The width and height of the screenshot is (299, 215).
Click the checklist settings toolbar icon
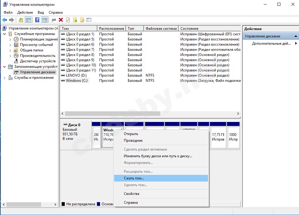coord(89,20)
